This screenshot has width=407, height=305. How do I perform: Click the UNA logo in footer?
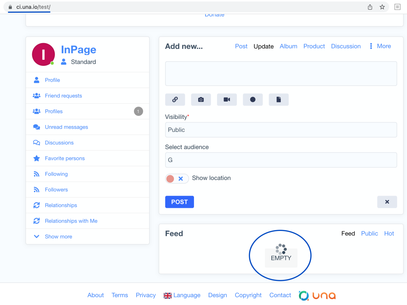click(x=317, y=295)
